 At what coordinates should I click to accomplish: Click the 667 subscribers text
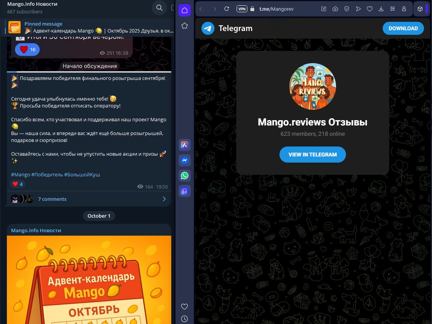pyautogui.click(x=25, y=11)
